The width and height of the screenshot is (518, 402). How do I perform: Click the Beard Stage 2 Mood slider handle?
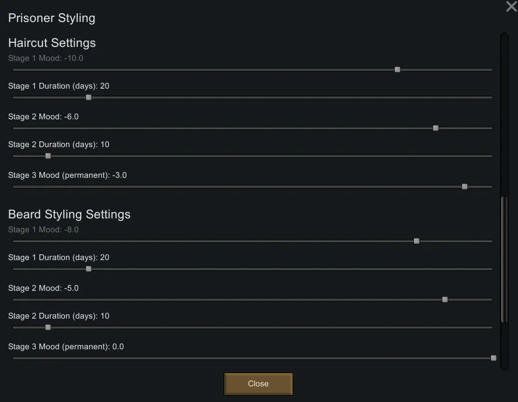(445, 299)
